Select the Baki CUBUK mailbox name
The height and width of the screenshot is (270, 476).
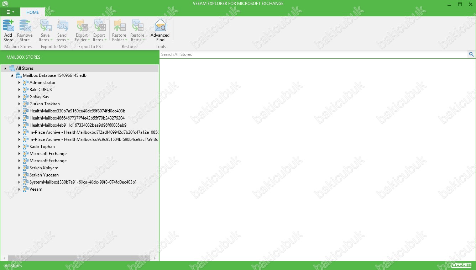[41, 90]
